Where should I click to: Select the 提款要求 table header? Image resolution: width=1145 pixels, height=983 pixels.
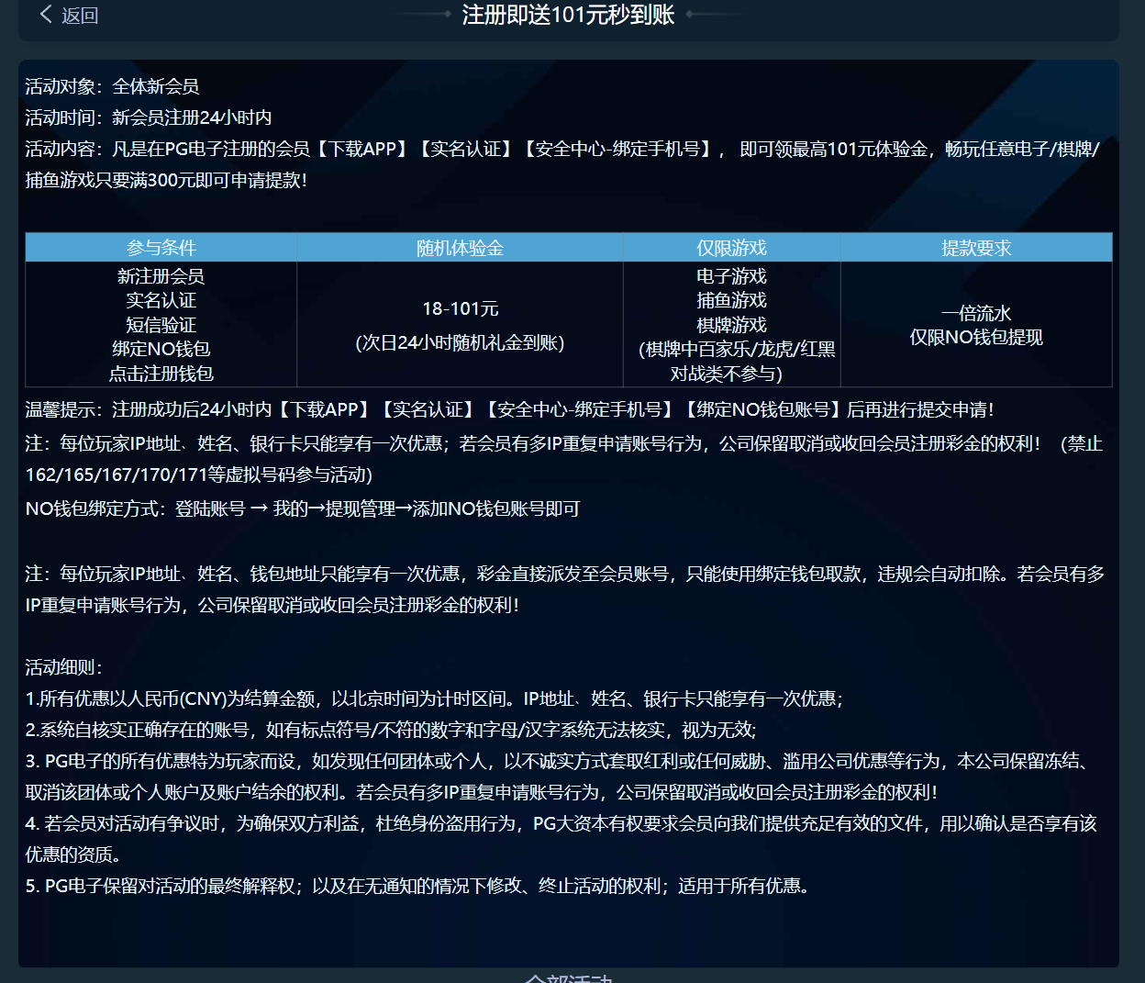click(976, 248)
